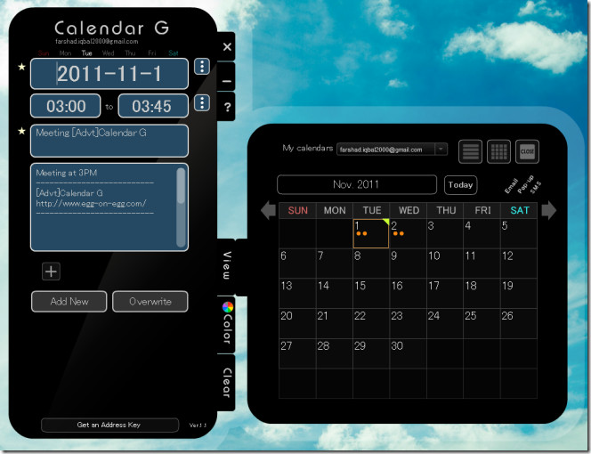Select day 15 in the calendar
This screenshot has width=591, height=454.
tap(371, 294)
